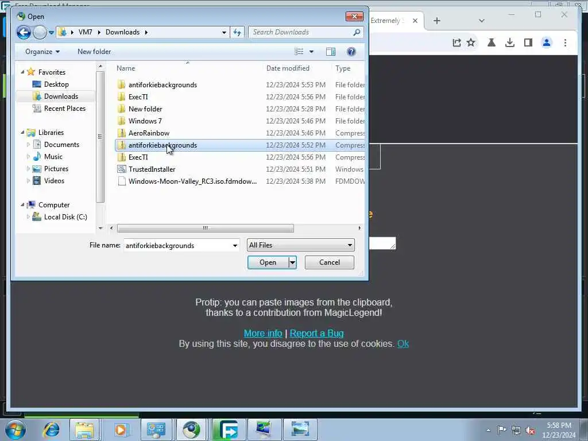This screenshot has height=441, width=588.
Task: Expand the Videos library
Action: coord(28,180)
